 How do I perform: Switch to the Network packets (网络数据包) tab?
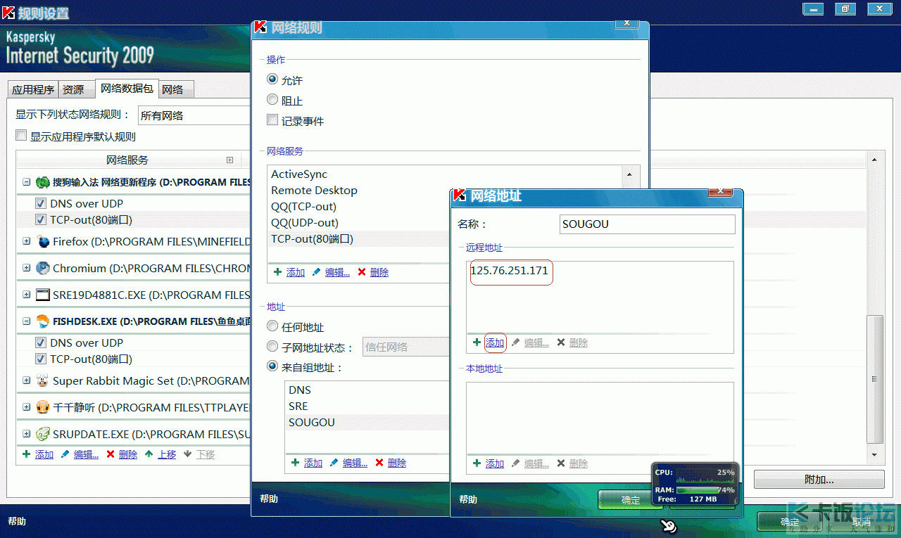coord(127,88)
